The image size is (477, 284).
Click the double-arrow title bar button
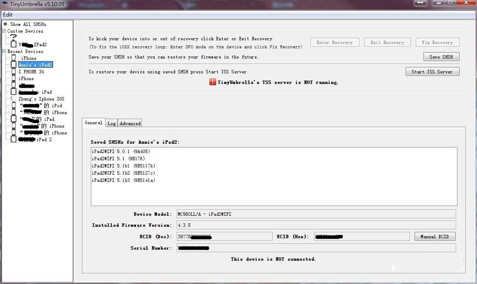420,3
